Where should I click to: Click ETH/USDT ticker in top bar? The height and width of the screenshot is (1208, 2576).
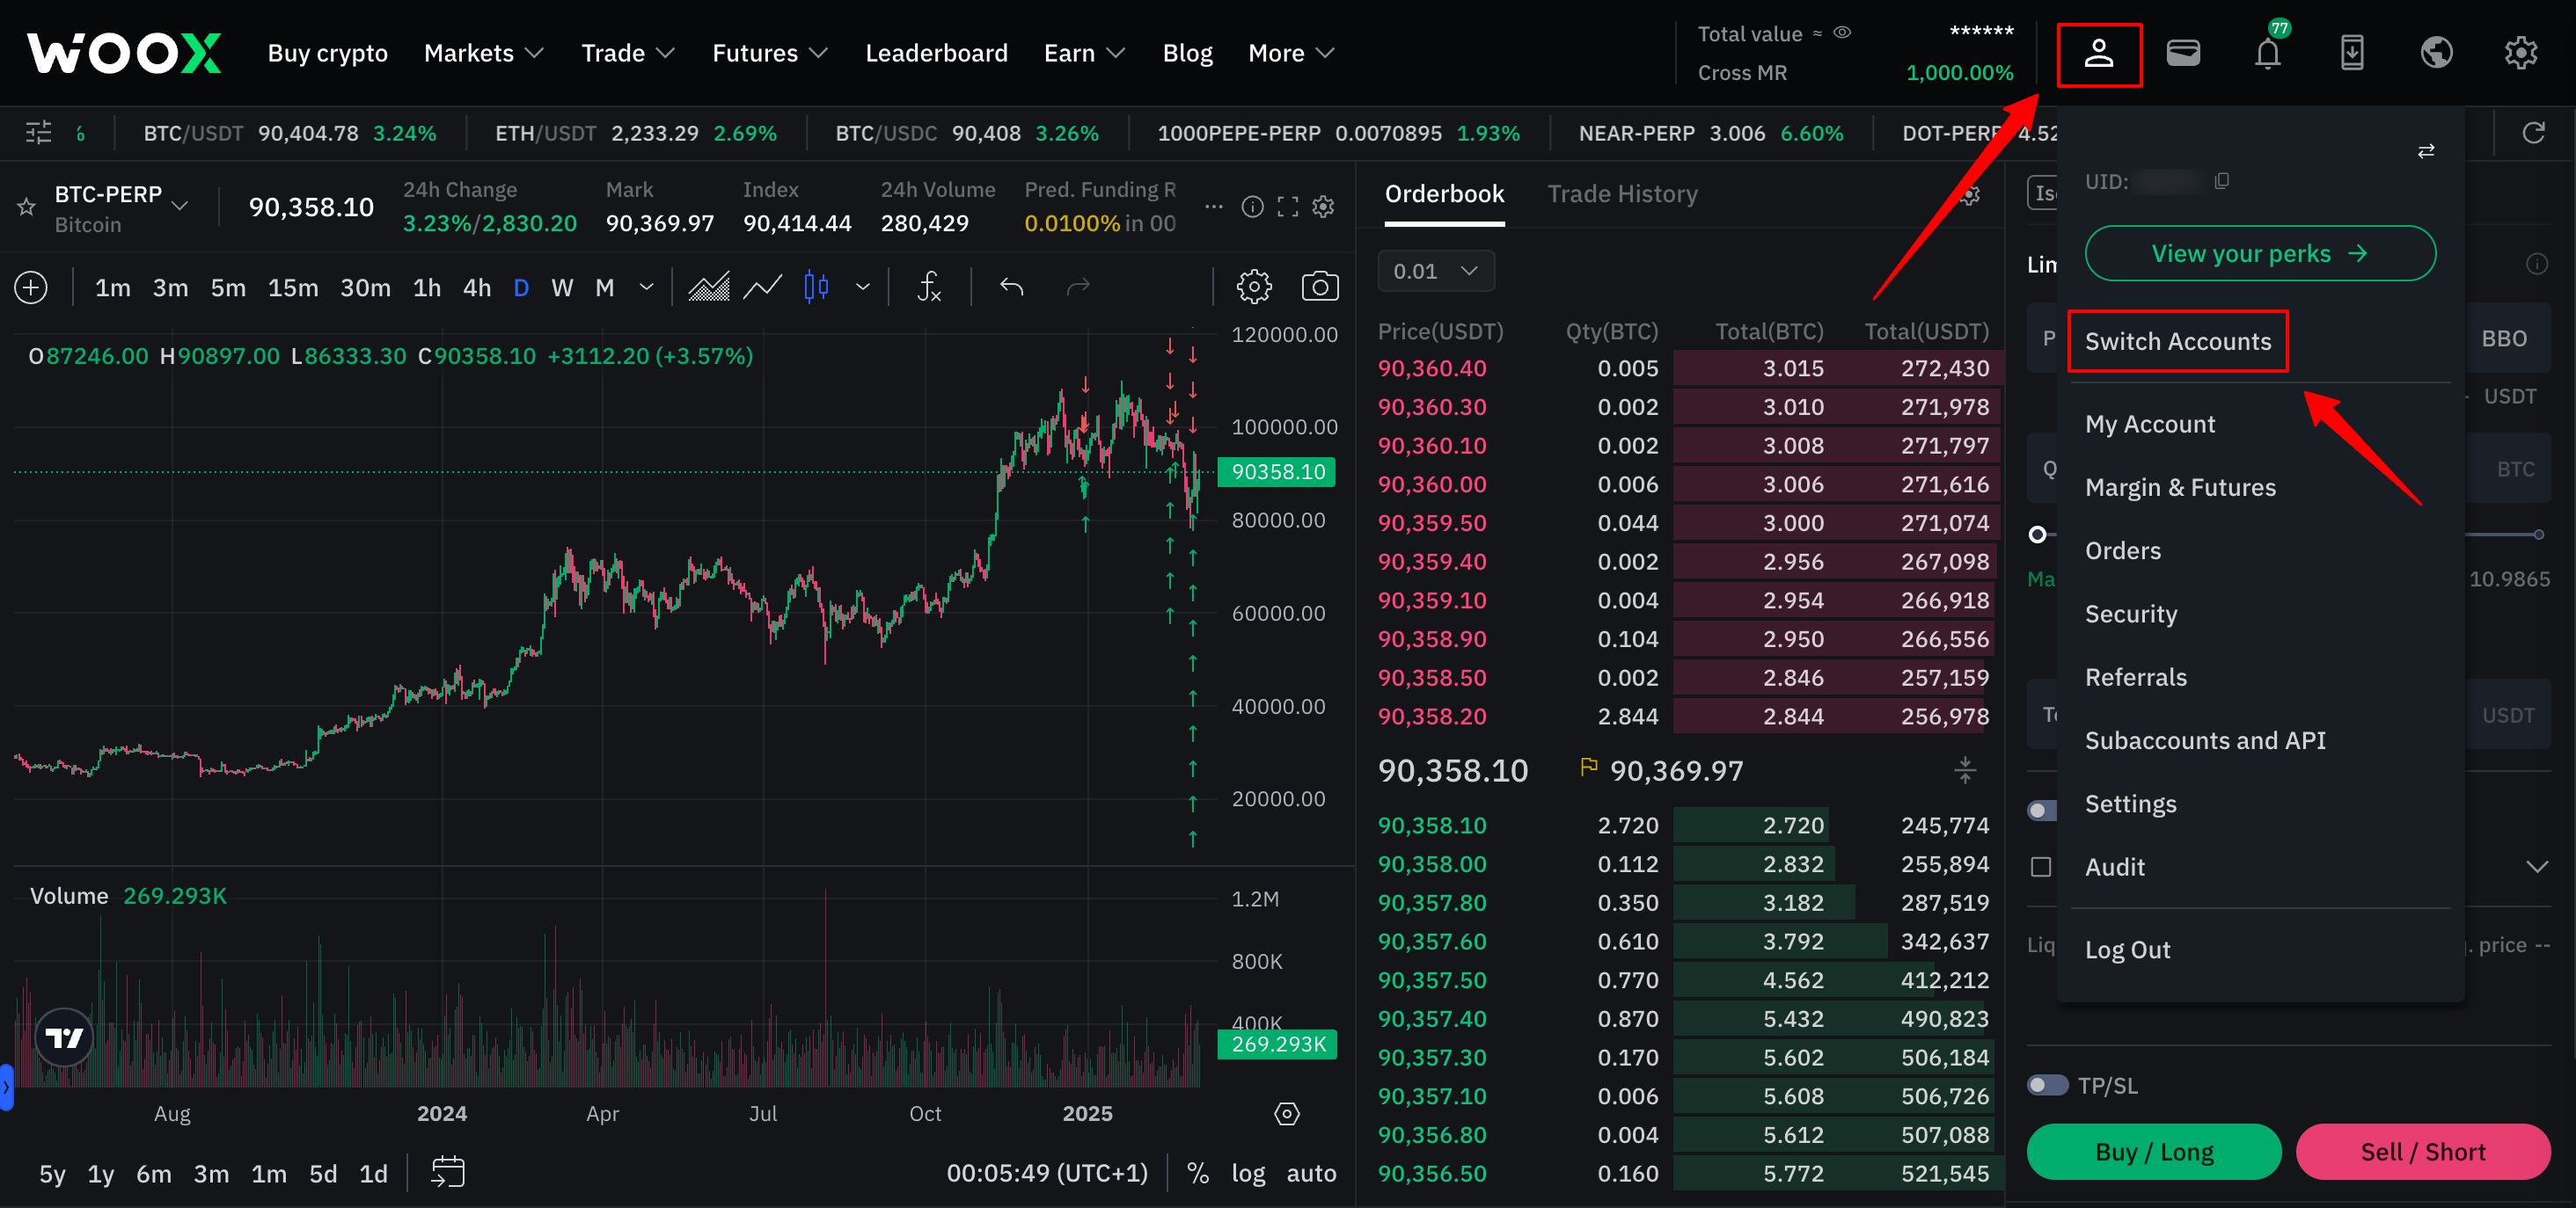click(x=635, y=133)
